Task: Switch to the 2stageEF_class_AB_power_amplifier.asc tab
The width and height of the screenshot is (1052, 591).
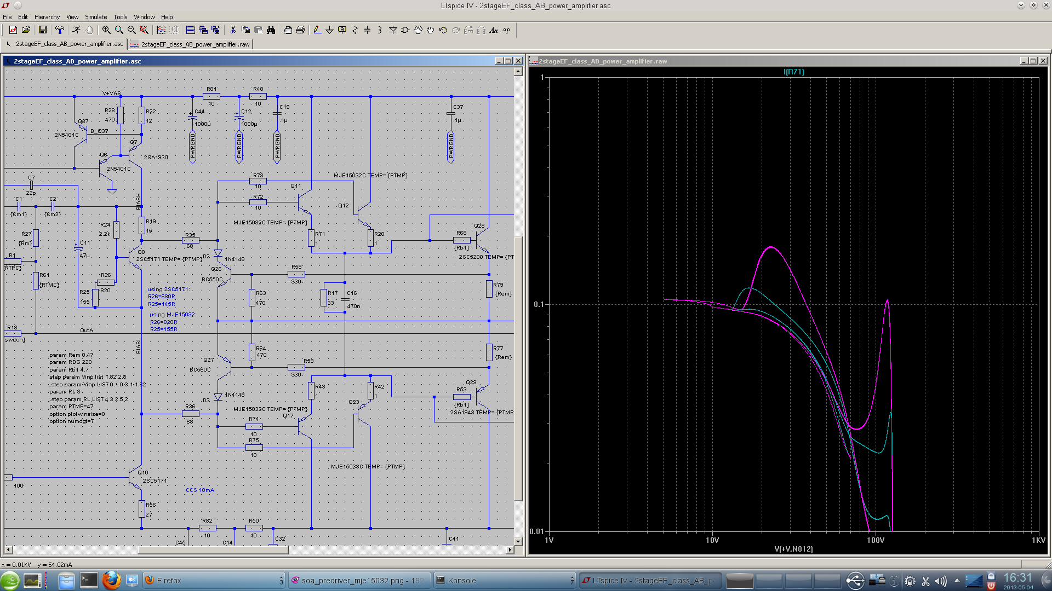Action: click(65, 44)
